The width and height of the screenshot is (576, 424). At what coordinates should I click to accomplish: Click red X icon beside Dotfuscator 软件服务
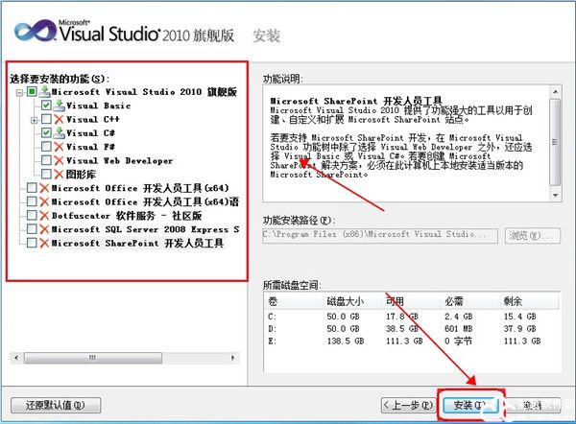point(44,216)
